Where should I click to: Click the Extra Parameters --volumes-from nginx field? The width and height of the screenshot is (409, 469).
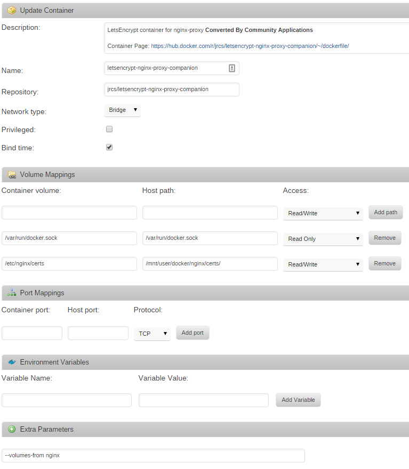click(153, 456)
